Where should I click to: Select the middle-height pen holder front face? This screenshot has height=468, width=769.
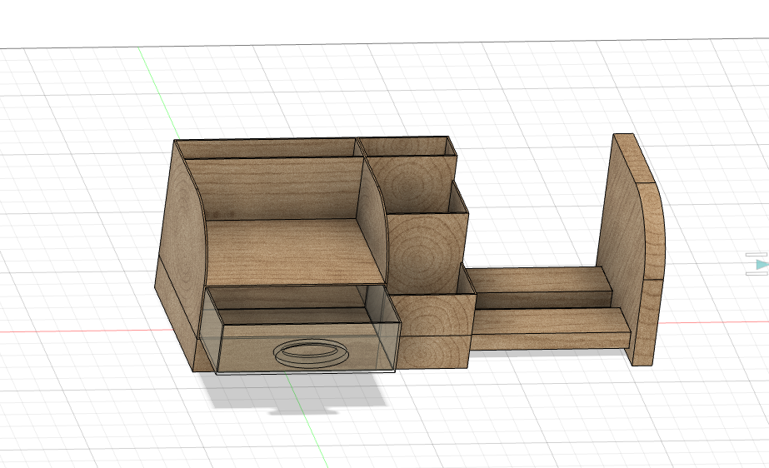tap(426, 252)
